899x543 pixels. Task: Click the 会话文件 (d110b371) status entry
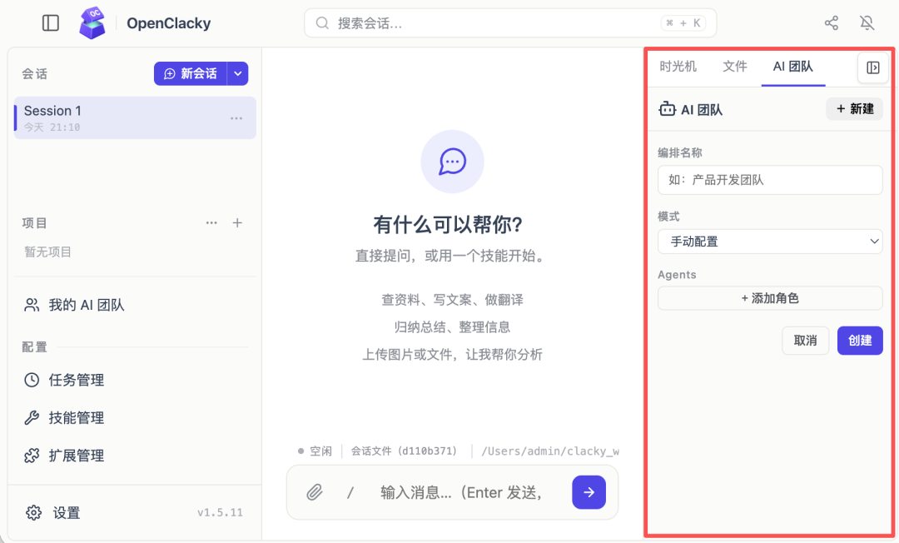pyautogui.click(x=405, y=451)
